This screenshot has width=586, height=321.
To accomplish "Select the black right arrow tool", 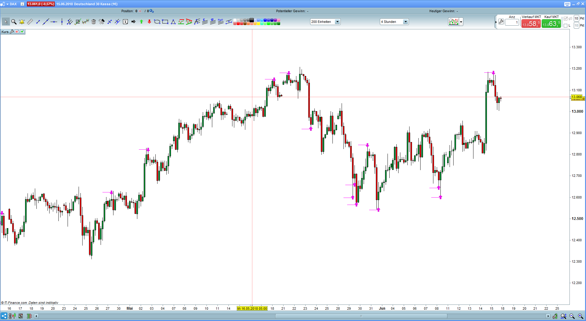I will [133, 22].
